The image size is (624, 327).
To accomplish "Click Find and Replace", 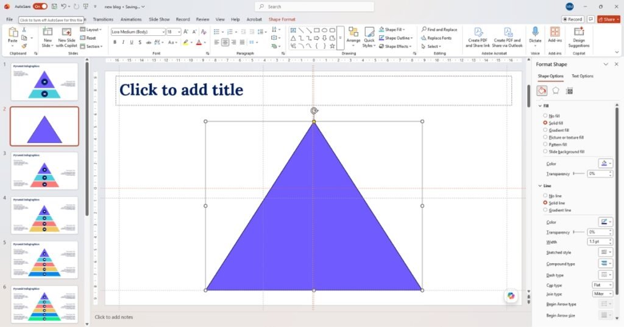I will pos(439,29).
